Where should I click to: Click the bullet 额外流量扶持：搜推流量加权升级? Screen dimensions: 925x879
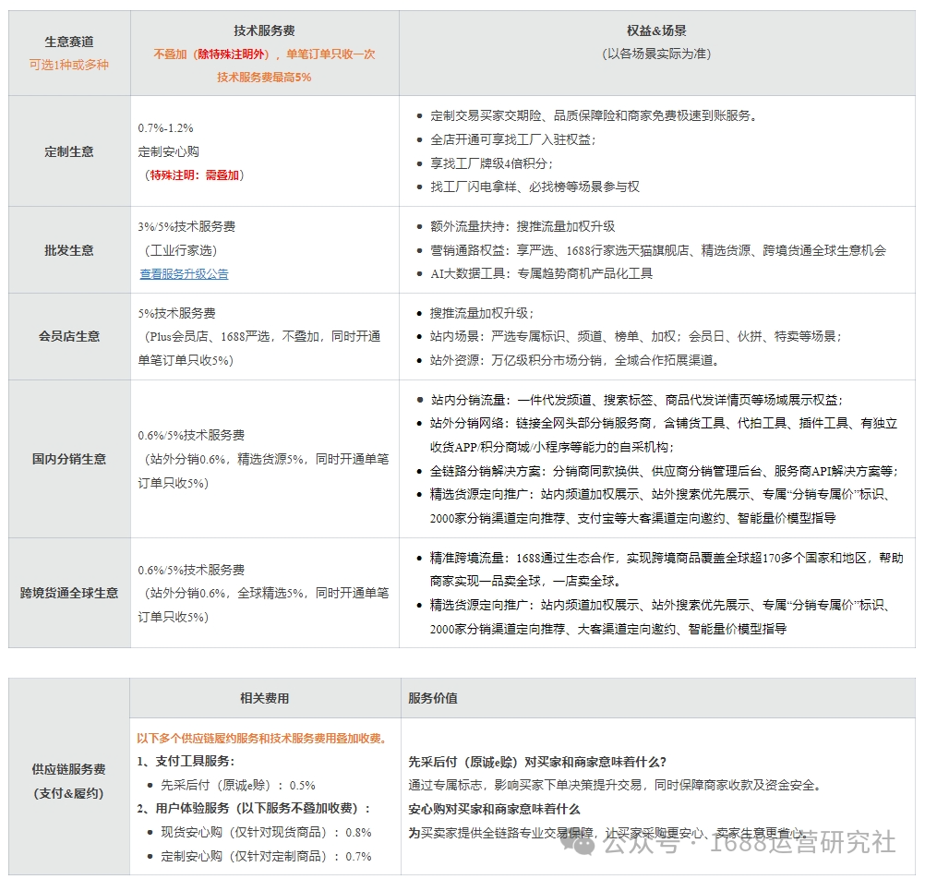[523, 226]
